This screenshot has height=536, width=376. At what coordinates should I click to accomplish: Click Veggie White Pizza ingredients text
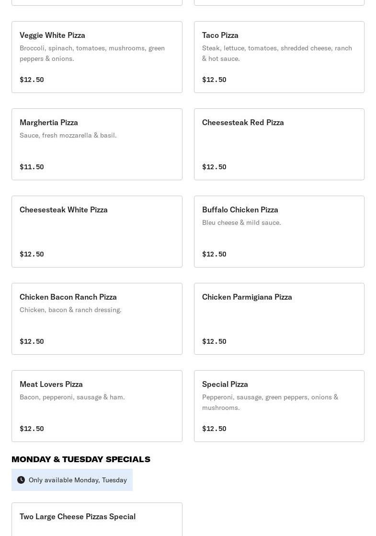[x=92, y=53]
